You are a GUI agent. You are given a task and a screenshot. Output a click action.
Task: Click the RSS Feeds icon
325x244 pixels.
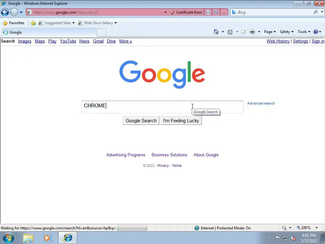230,32
